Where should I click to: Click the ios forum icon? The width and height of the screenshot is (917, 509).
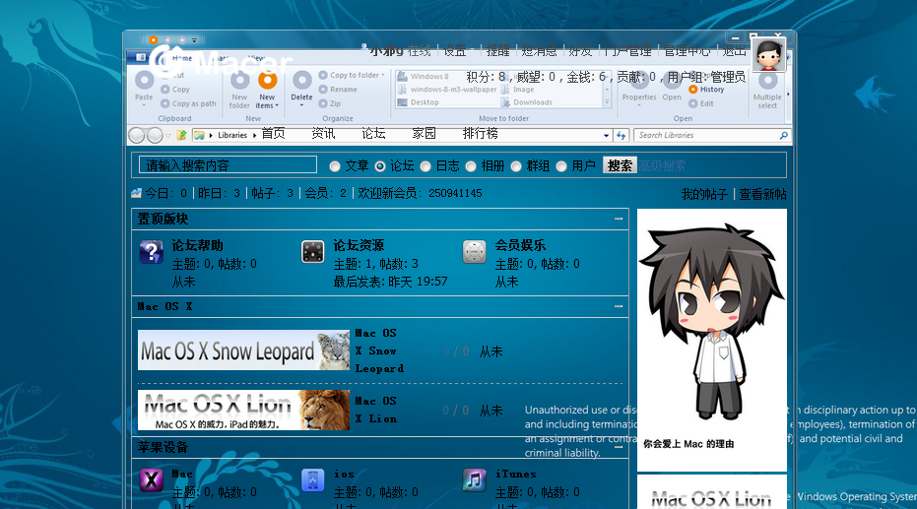pyautogui.click(x=313, y=480)
